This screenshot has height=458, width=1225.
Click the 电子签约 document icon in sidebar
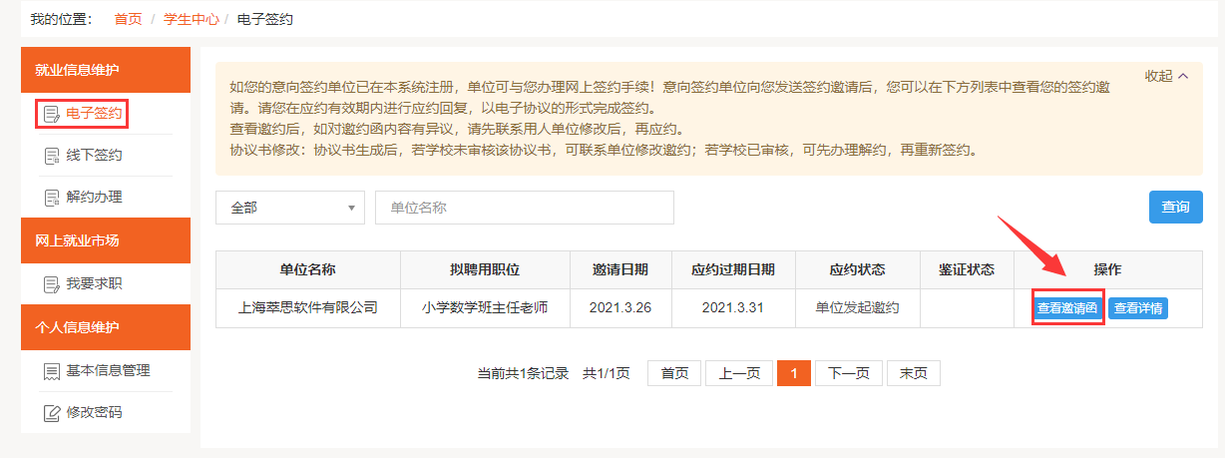[52, 114]
